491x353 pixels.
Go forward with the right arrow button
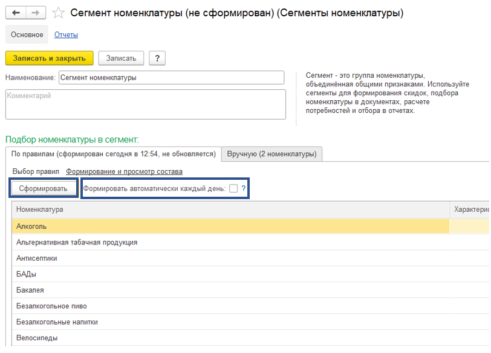click(36, 13)
